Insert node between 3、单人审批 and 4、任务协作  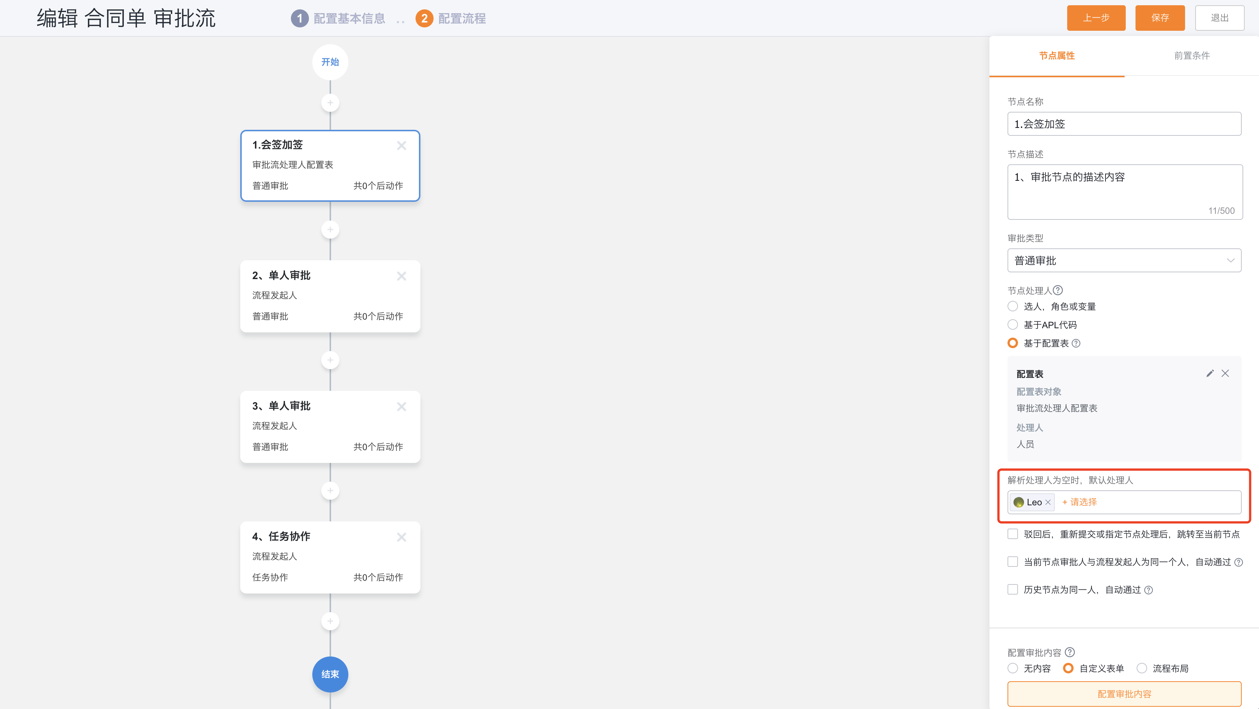[x=330, y=490]
